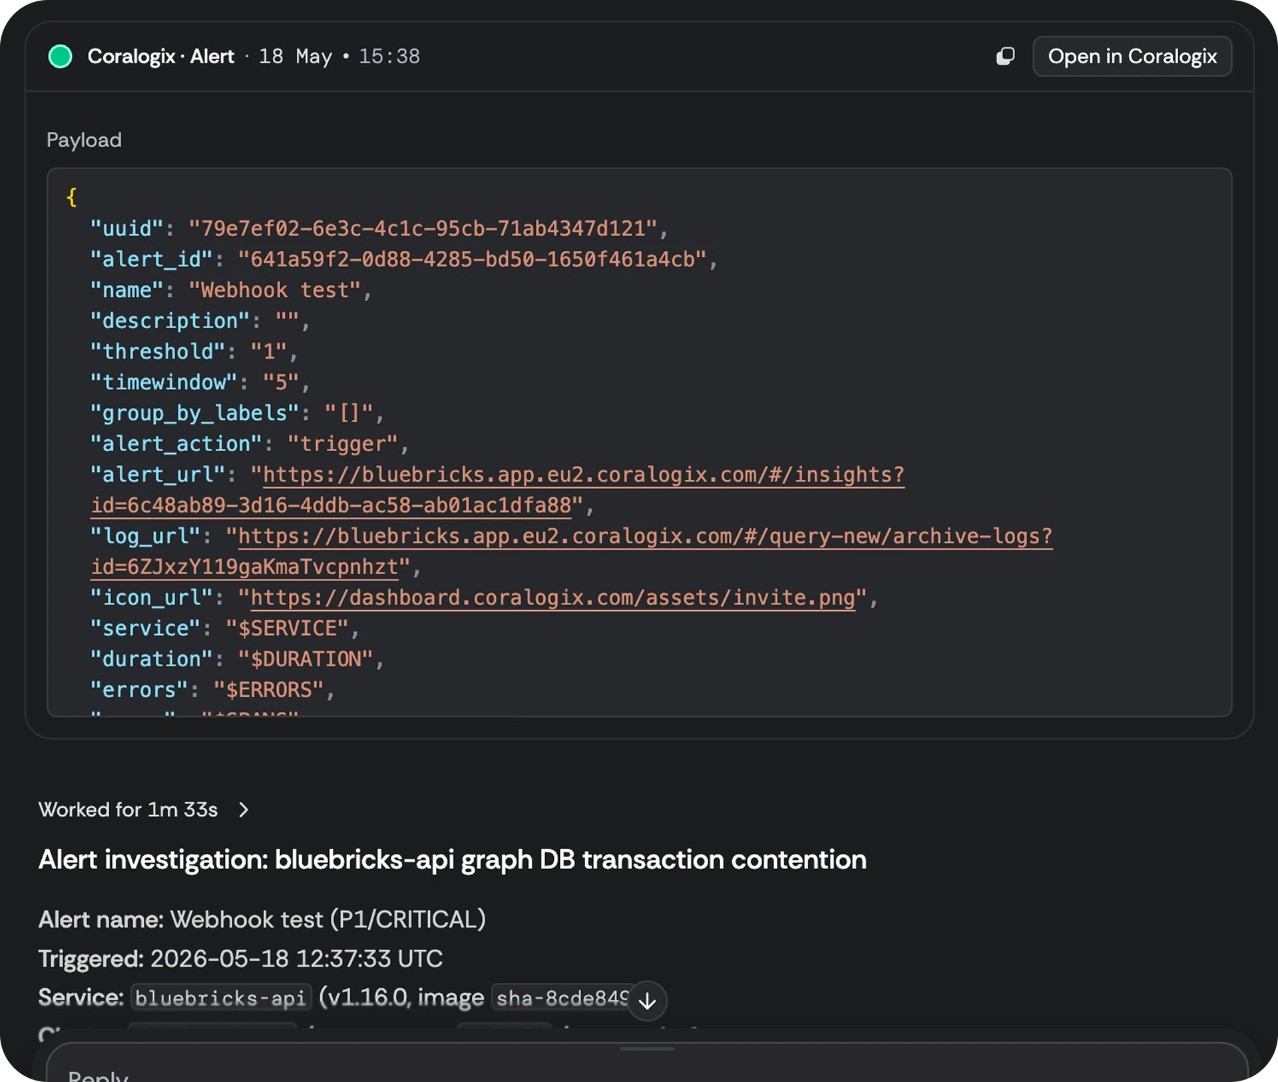Open the log_url archive-logs link
Viewport: 1278px width, 1082px height.
[x=571, y=552]
